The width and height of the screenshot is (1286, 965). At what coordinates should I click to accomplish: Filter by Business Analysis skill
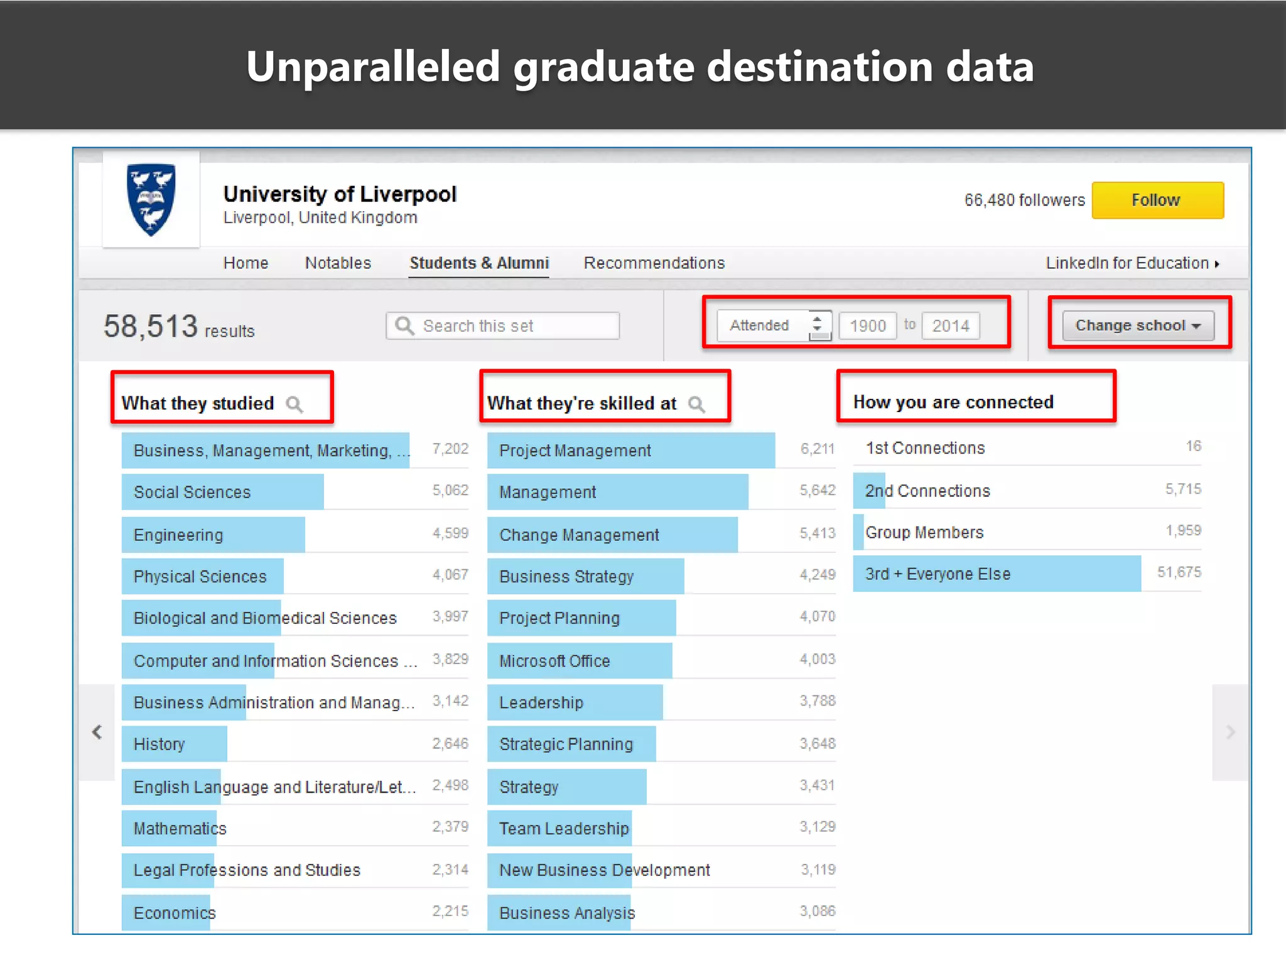[661, 912]
